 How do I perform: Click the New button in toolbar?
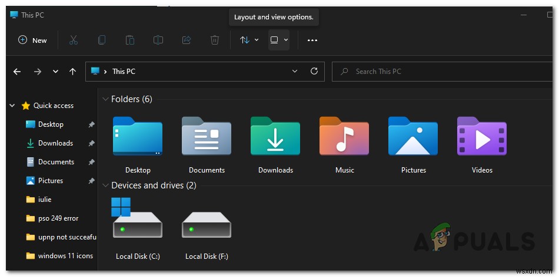click(32, 40)
